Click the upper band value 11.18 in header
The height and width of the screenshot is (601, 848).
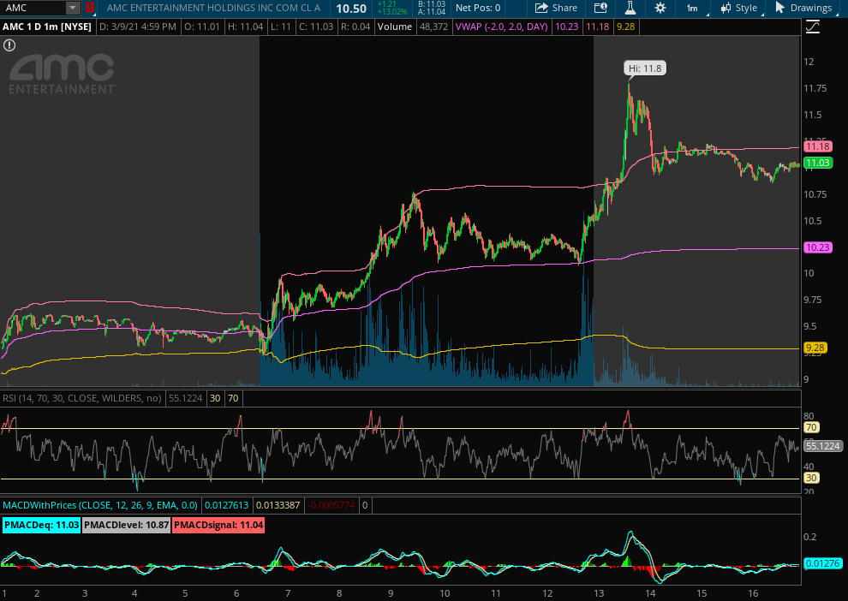[597, 27]
